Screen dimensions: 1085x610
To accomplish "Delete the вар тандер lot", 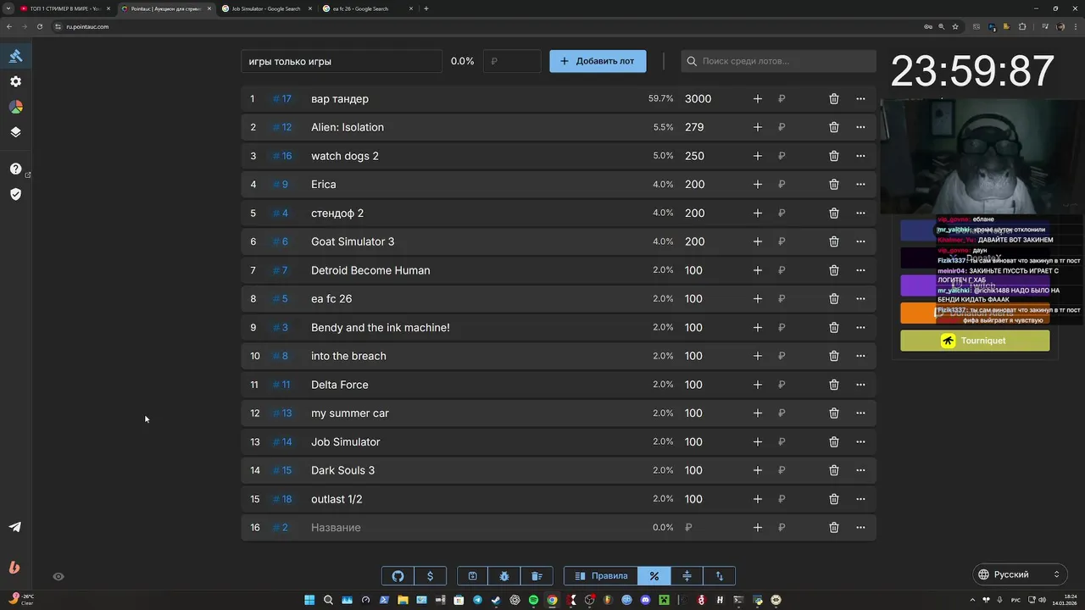I will coord(834,99).
